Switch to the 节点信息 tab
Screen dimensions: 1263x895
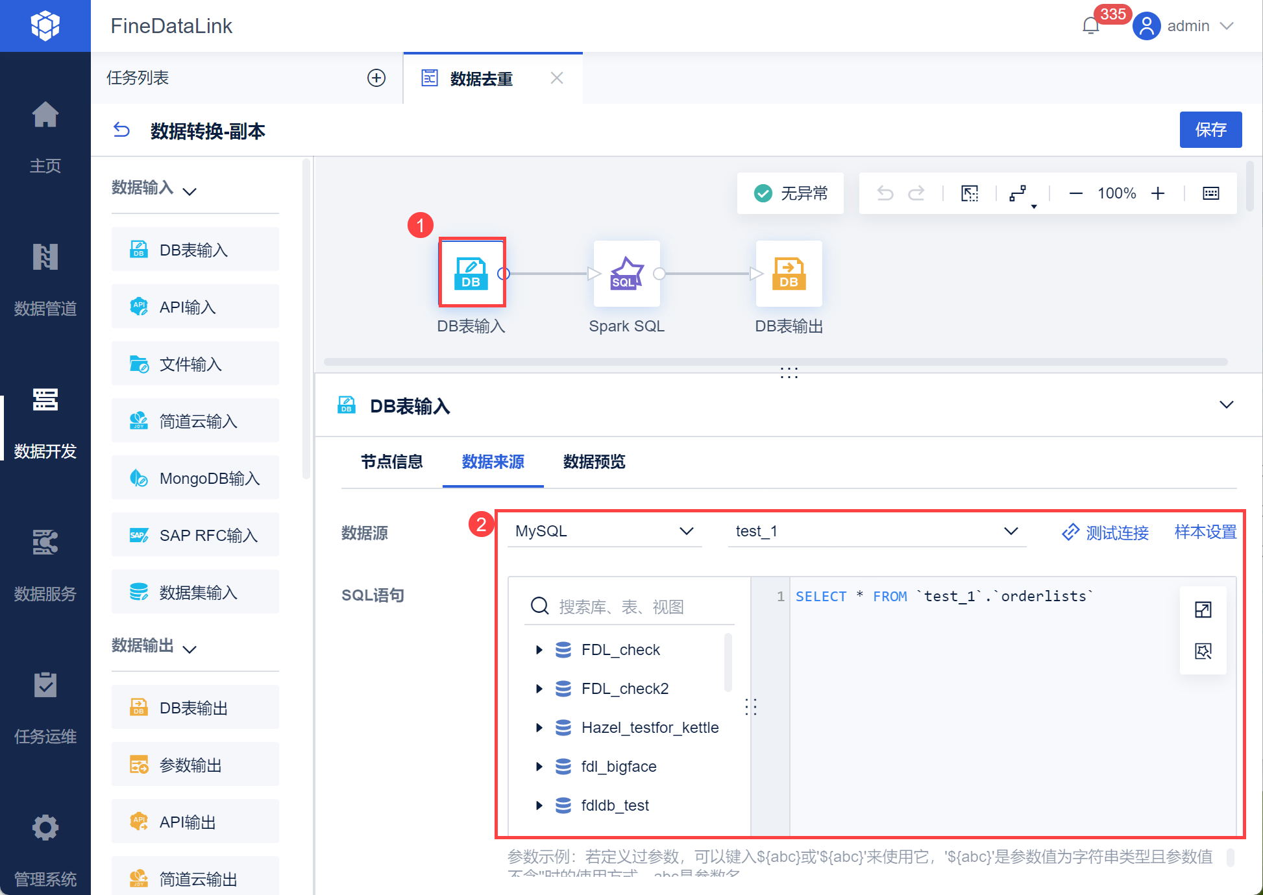coord(391,462)
